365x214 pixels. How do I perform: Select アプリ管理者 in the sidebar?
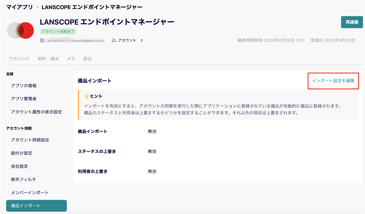tap(24, 99)
